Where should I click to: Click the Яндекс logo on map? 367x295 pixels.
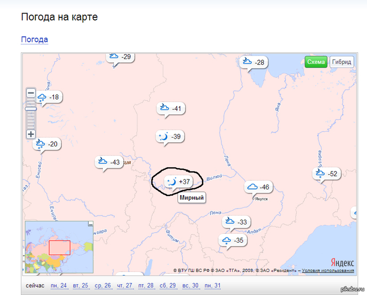pos(342,263)
